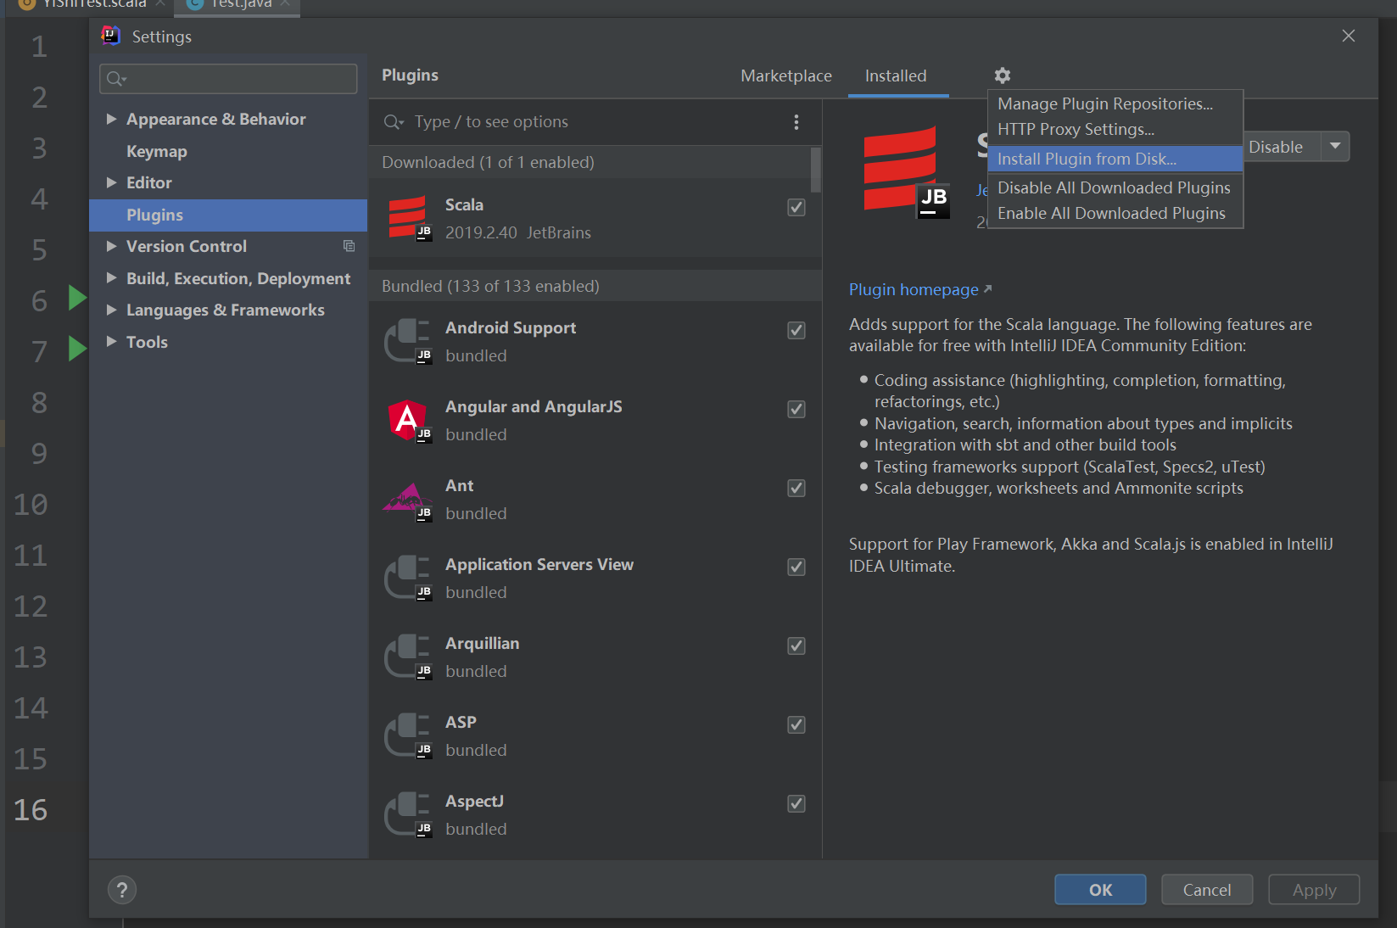
Task: Click the large Scala logo in details pane
Action: (905, 171)
